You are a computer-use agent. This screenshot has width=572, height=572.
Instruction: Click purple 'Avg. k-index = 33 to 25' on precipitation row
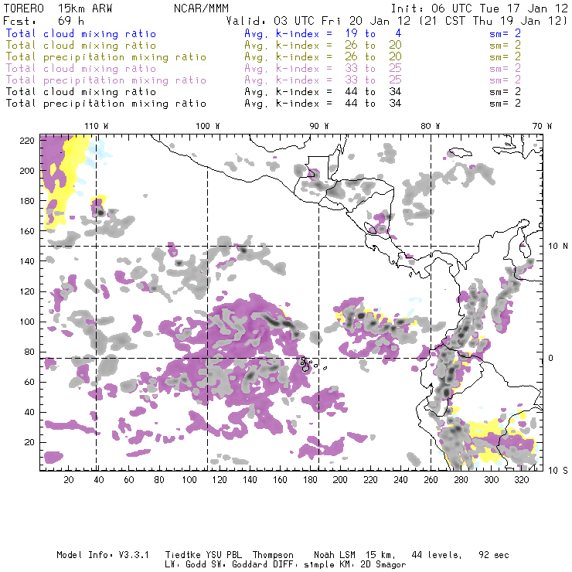323,80
